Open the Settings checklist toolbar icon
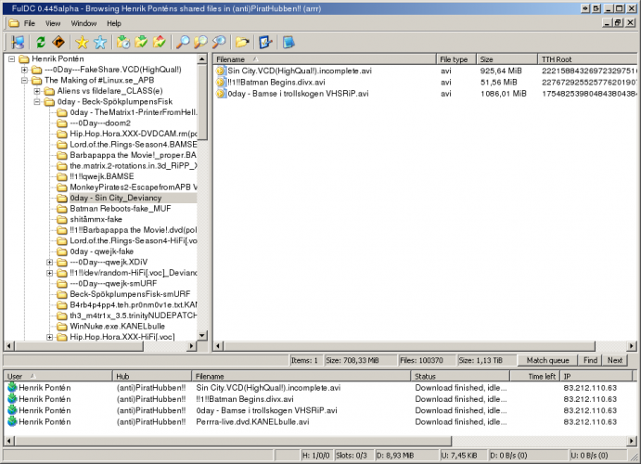 tap(265, 43)
